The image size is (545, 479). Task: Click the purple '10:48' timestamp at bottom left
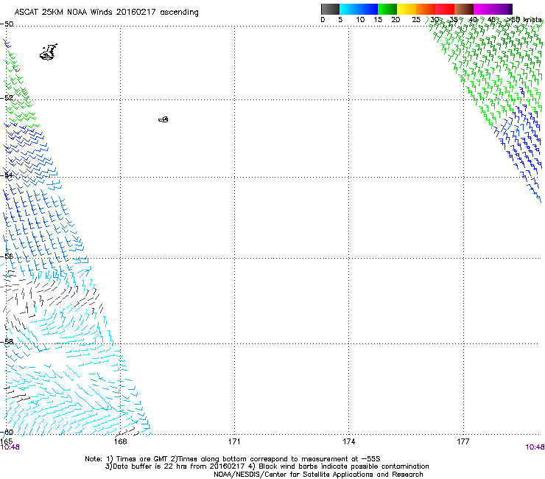coord(10,447)
